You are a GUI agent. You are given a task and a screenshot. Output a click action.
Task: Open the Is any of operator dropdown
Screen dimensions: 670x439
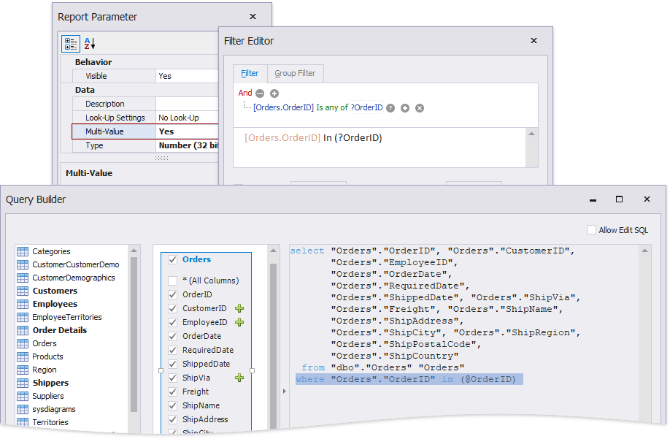tap(332, 107)
